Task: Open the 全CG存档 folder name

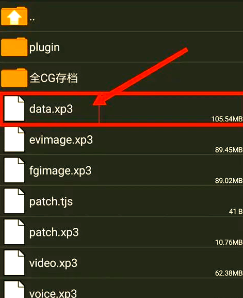Action: pos(54,78)
